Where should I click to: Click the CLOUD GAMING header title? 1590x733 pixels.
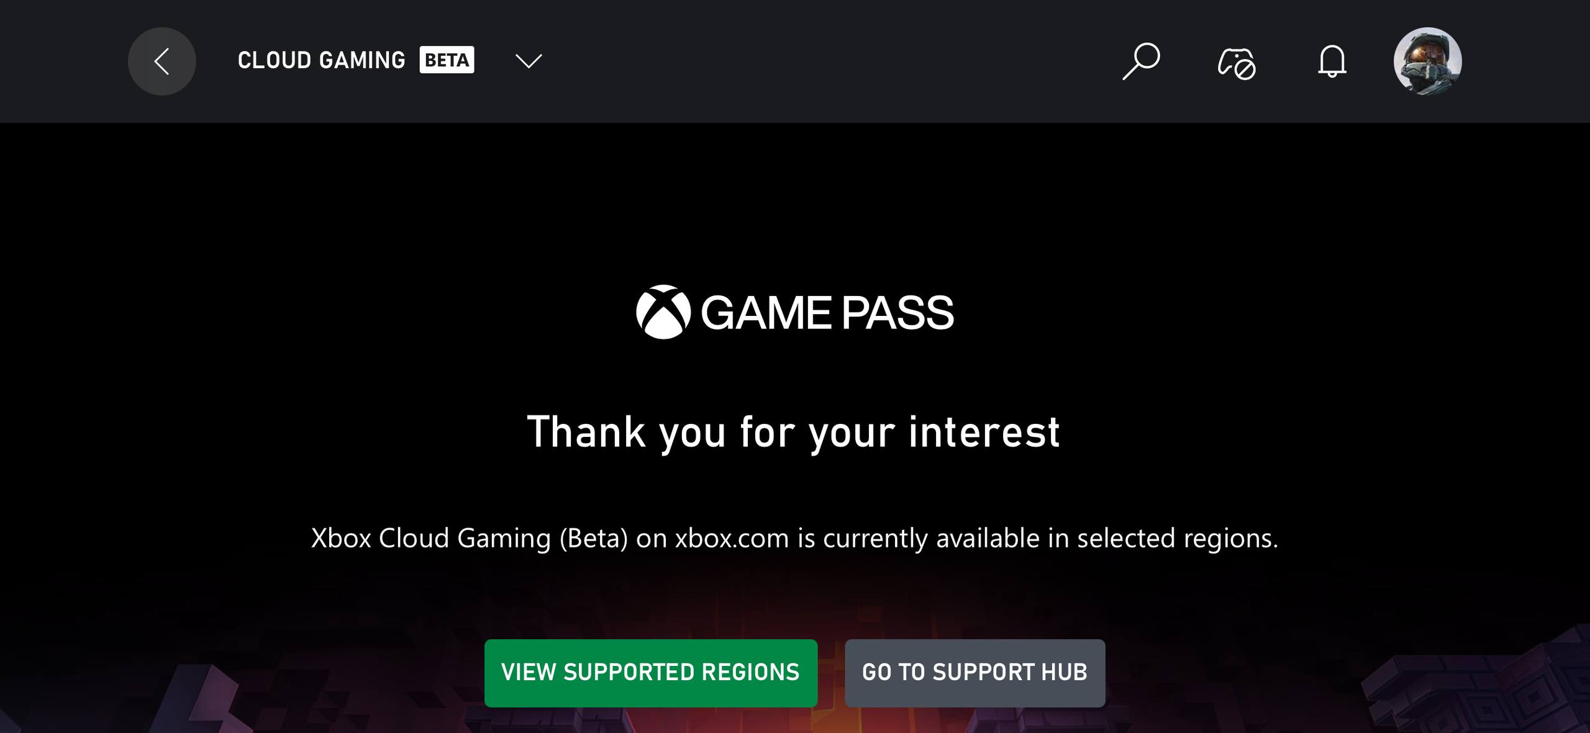click(321, 60)
